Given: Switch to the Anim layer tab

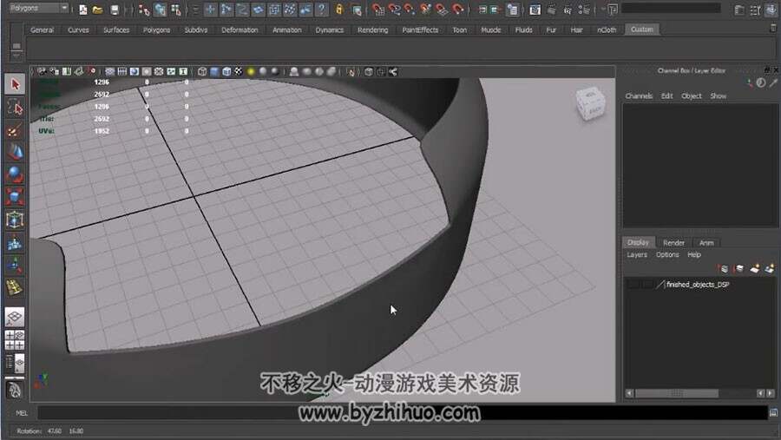Looking at the screenshot, I should click(706, 243).
